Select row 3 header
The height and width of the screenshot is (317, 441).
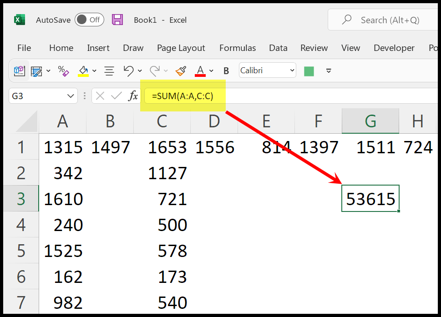point(21,199)
